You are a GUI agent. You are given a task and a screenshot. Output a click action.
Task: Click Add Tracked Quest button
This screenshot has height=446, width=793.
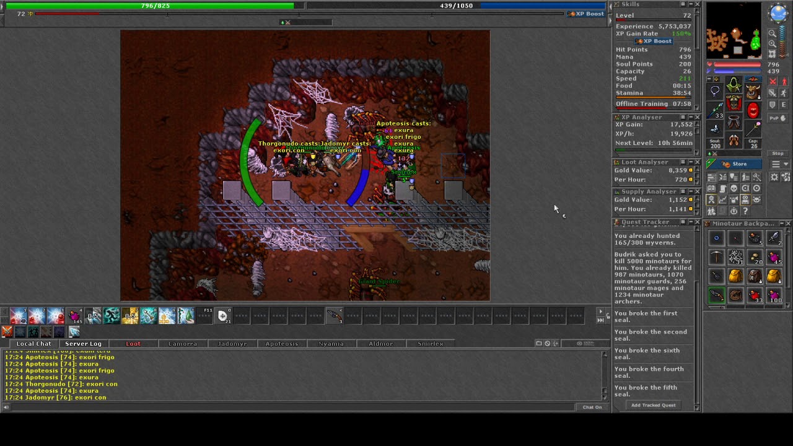point(653,405)
